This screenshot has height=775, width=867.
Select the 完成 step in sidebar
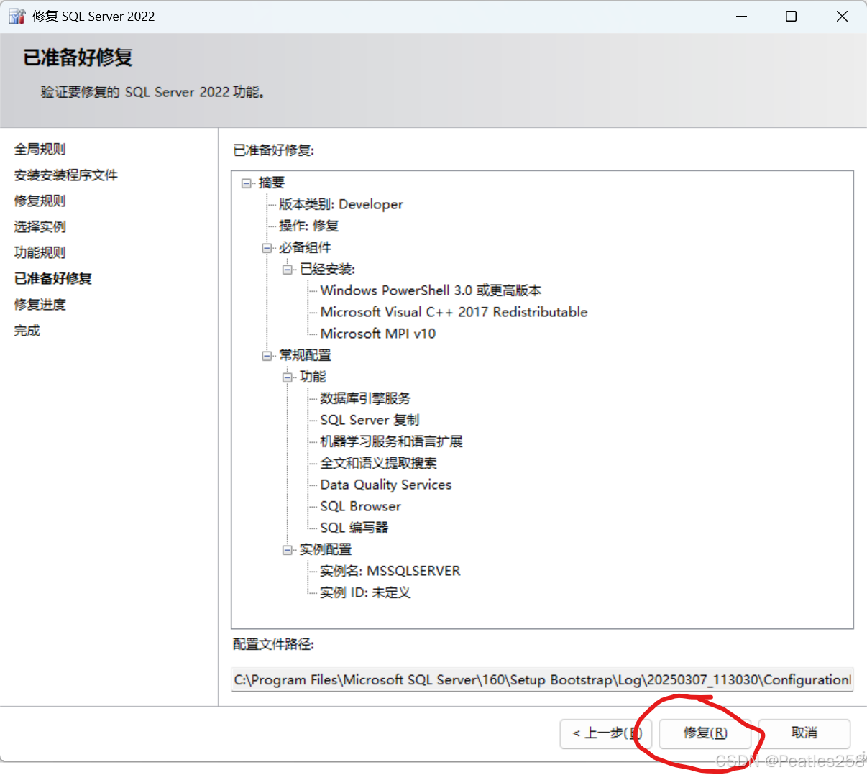[x=27, y=331]
